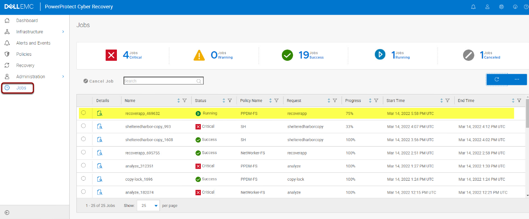Collapse the sidebar using bottom arrow icon
This screenshot has height=219, width=529.
[x=7, y=212]
